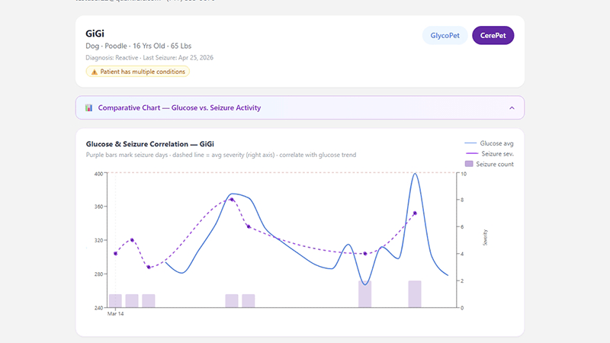This screenshot has height=343, width=610.
Task: Click 'Dog · Poodle · 16 Yrs Old · 65 Lbs' text
Action: pos(139,46)
